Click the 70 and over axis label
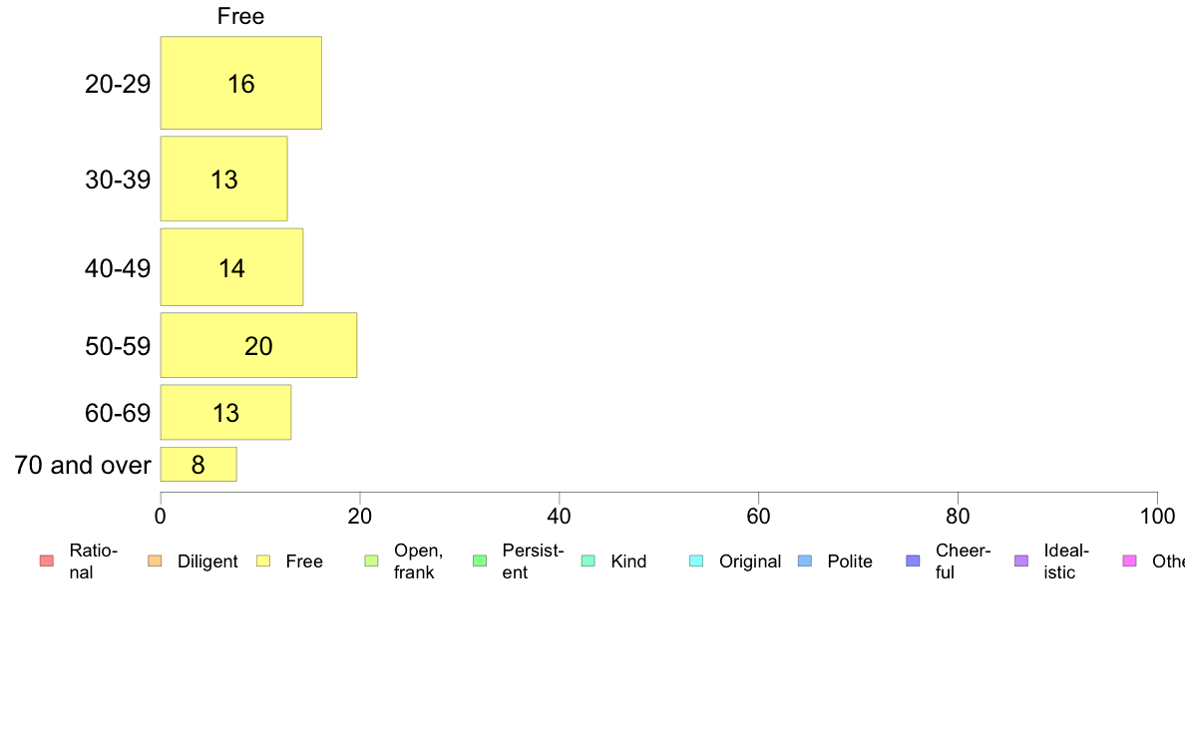Viewport: 1185px width, 734px height. (x=83, y=465)
